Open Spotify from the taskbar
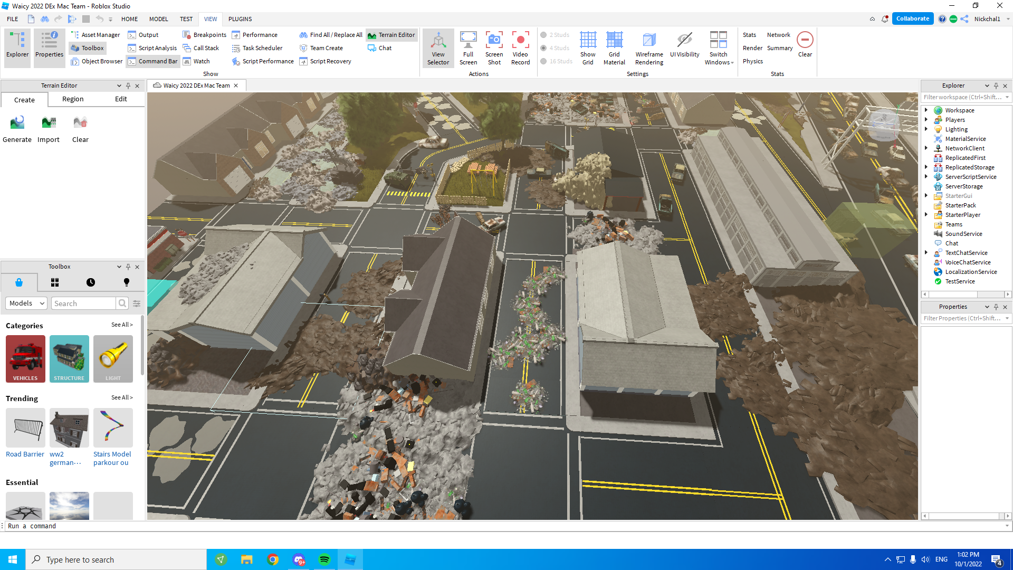This screenshot has height=570, width=1013. [324, 559]
